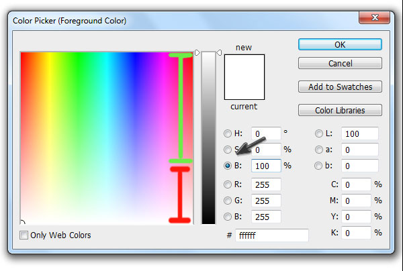This screenshot has width=403, height=271.
Task: Click Add to Swatches
Action: coord(340,87)
